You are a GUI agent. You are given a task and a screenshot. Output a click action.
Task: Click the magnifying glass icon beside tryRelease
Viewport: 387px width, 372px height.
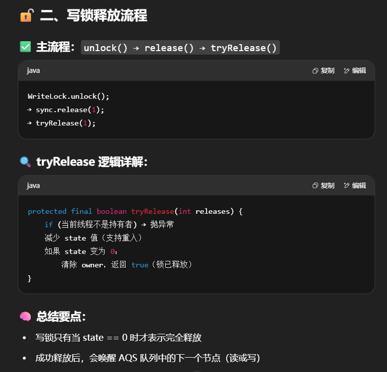25,162
